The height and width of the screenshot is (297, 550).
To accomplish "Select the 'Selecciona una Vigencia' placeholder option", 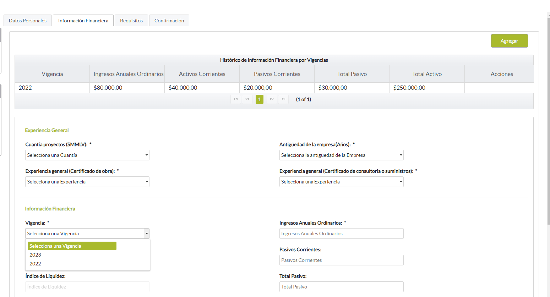I will pyautogui.click(x=72, y=246).
